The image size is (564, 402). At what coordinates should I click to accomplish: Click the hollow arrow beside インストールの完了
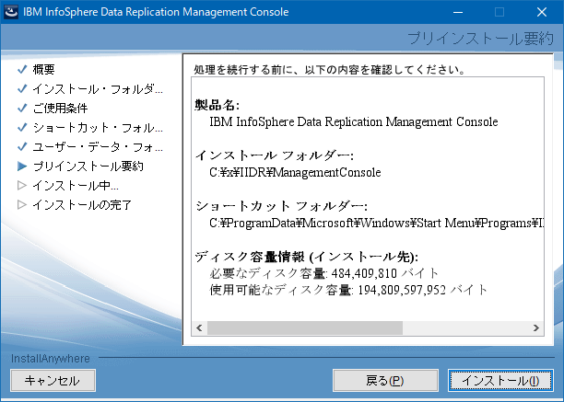pyautogui.click(x=22, y=205)
